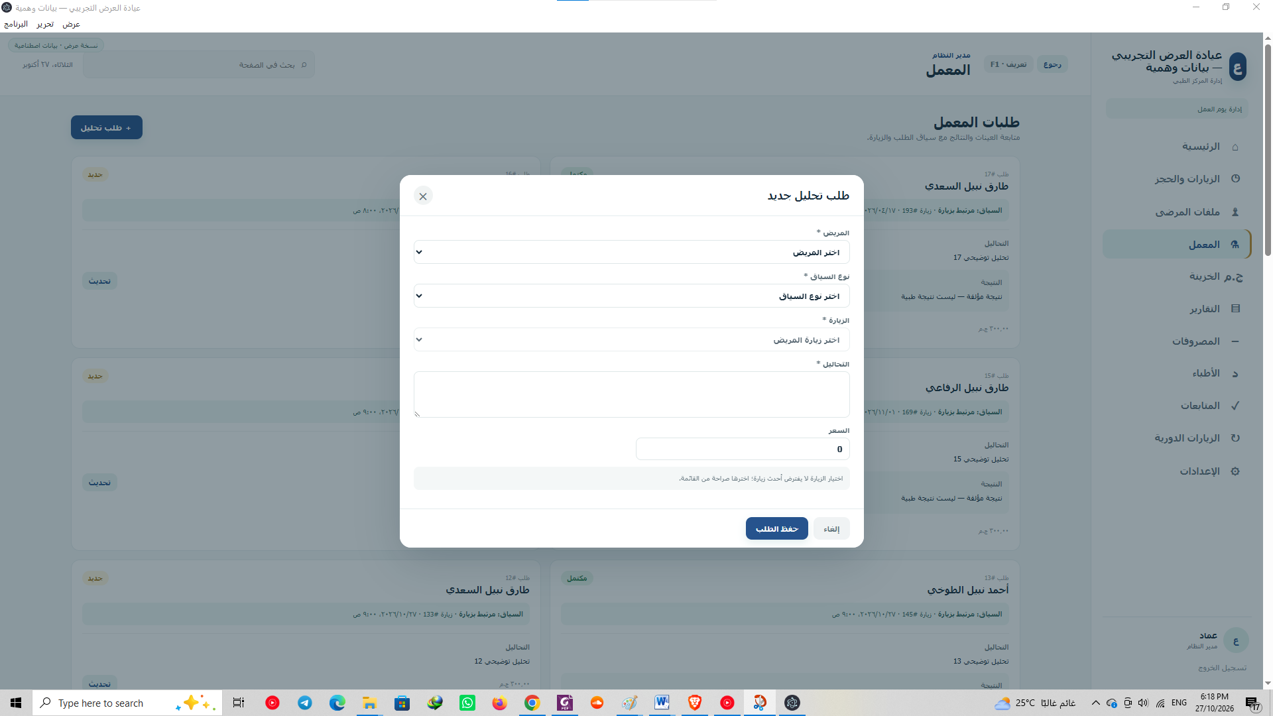Open SoundCloud icon in the taskbar
This screenshot has width=1273, height=716.
point(597,703)
